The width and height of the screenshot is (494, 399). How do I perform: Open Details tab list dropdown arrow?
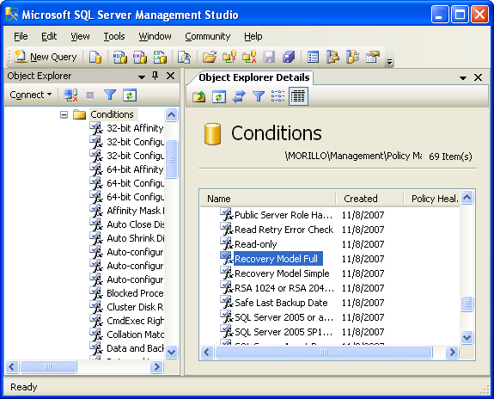click(x=463, y=78)
